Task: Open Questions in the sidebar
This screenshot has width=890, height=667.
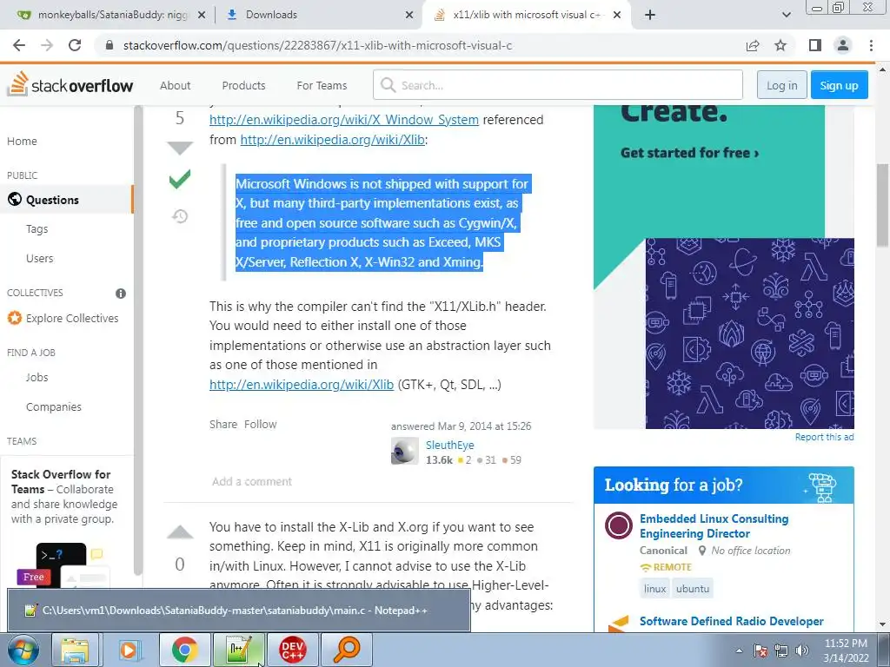Action: click(x=66, y=200)
